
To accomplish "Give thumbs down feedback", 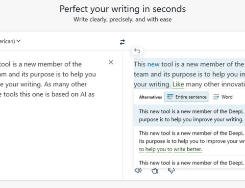I will pyautogui.click(x=171, y=171).
